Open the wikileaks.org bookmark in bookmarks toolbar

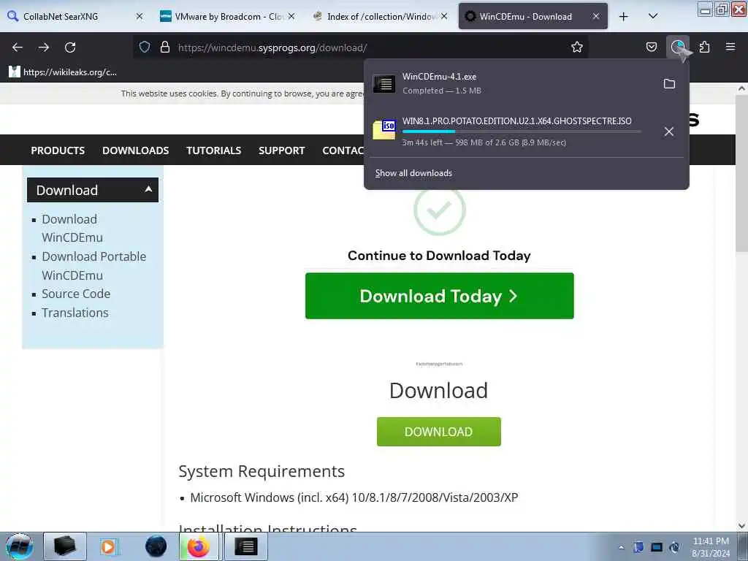(x=63, y=72)
